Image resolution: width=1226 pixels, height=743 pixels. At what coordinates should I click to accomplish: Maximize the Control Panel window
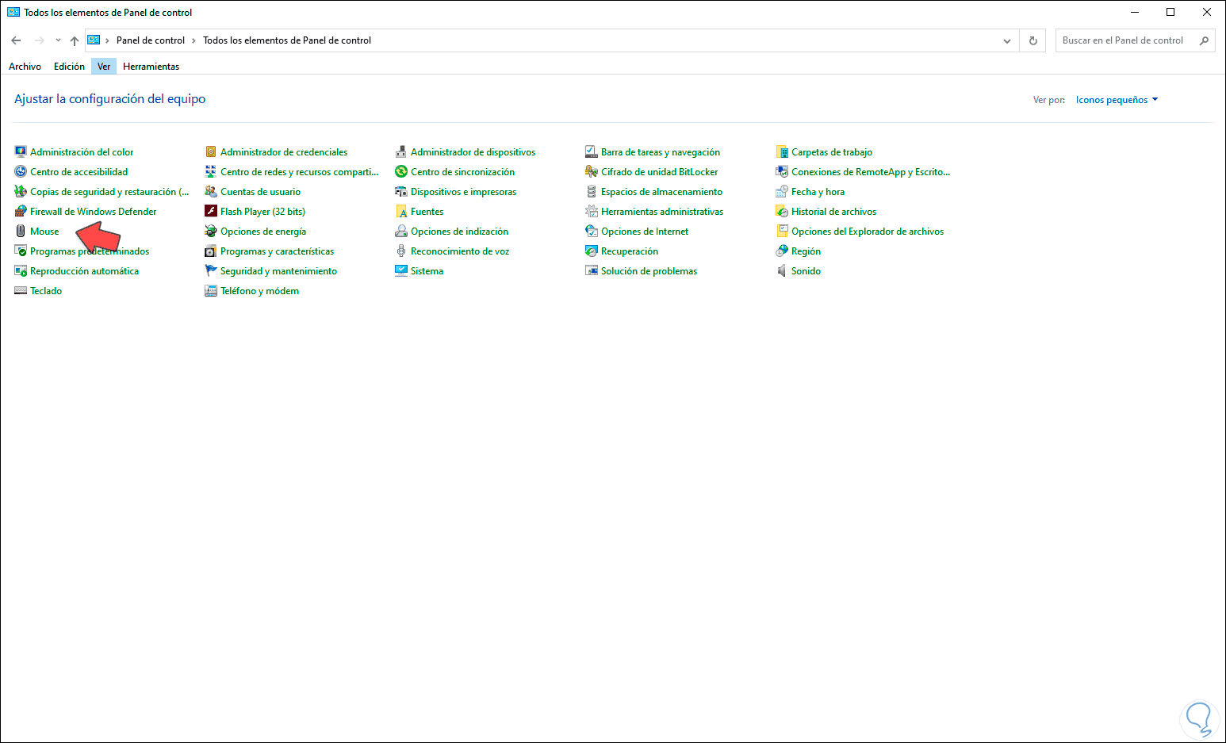point(1170,12)
